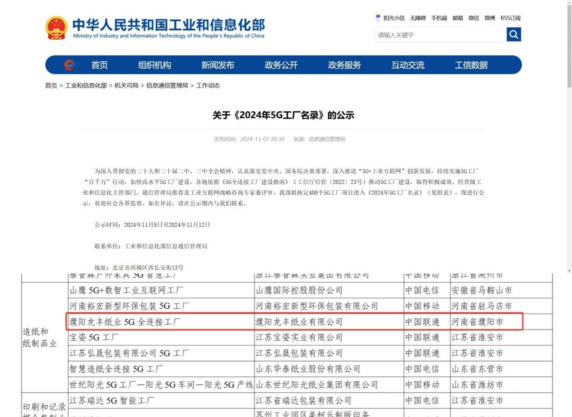Click the 无障碍 accessibility link
The width and height of the screenshot is (572, 417).
[x=418, y=18]
